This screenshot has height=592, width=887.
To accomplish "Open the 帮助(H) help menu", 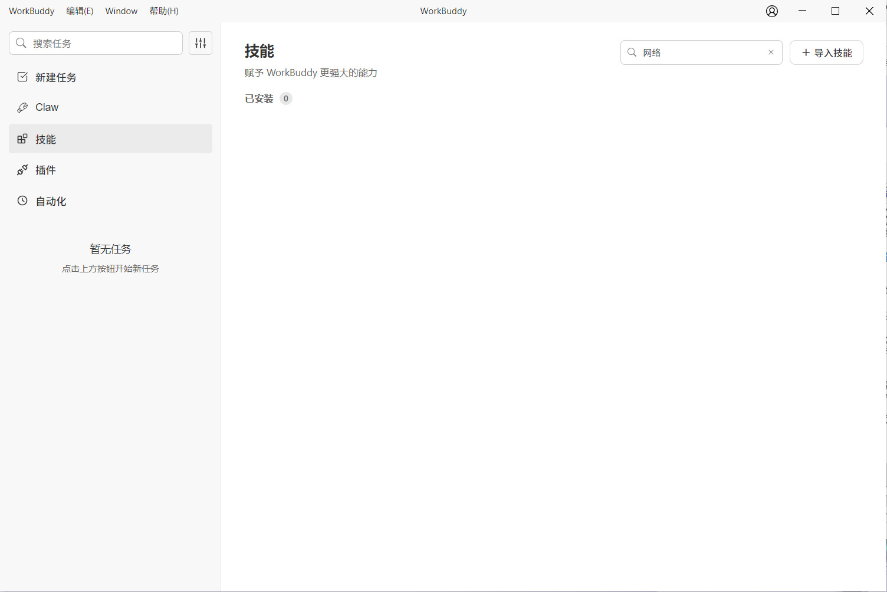I will (x=164, y=11).
